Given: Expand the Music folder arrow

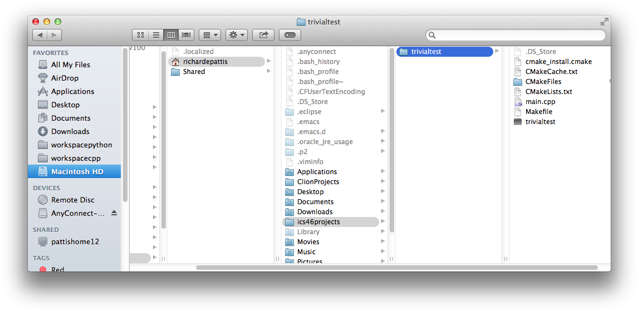Looking at the screenshot, I should pos(383,252).
